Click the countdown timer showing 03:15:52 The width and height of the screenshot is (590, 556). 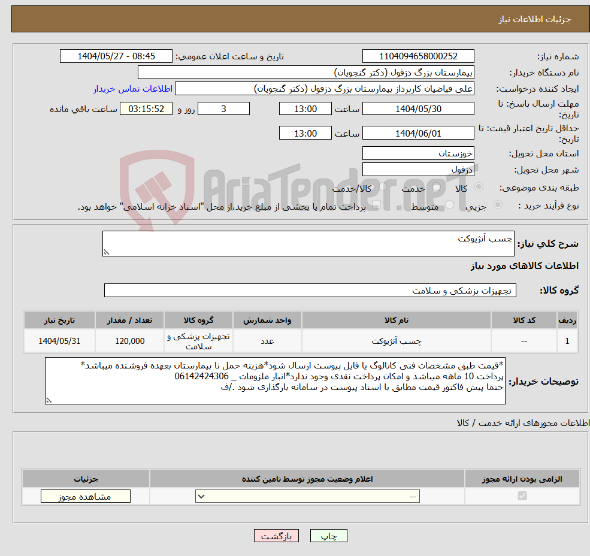tap(146, 108)
